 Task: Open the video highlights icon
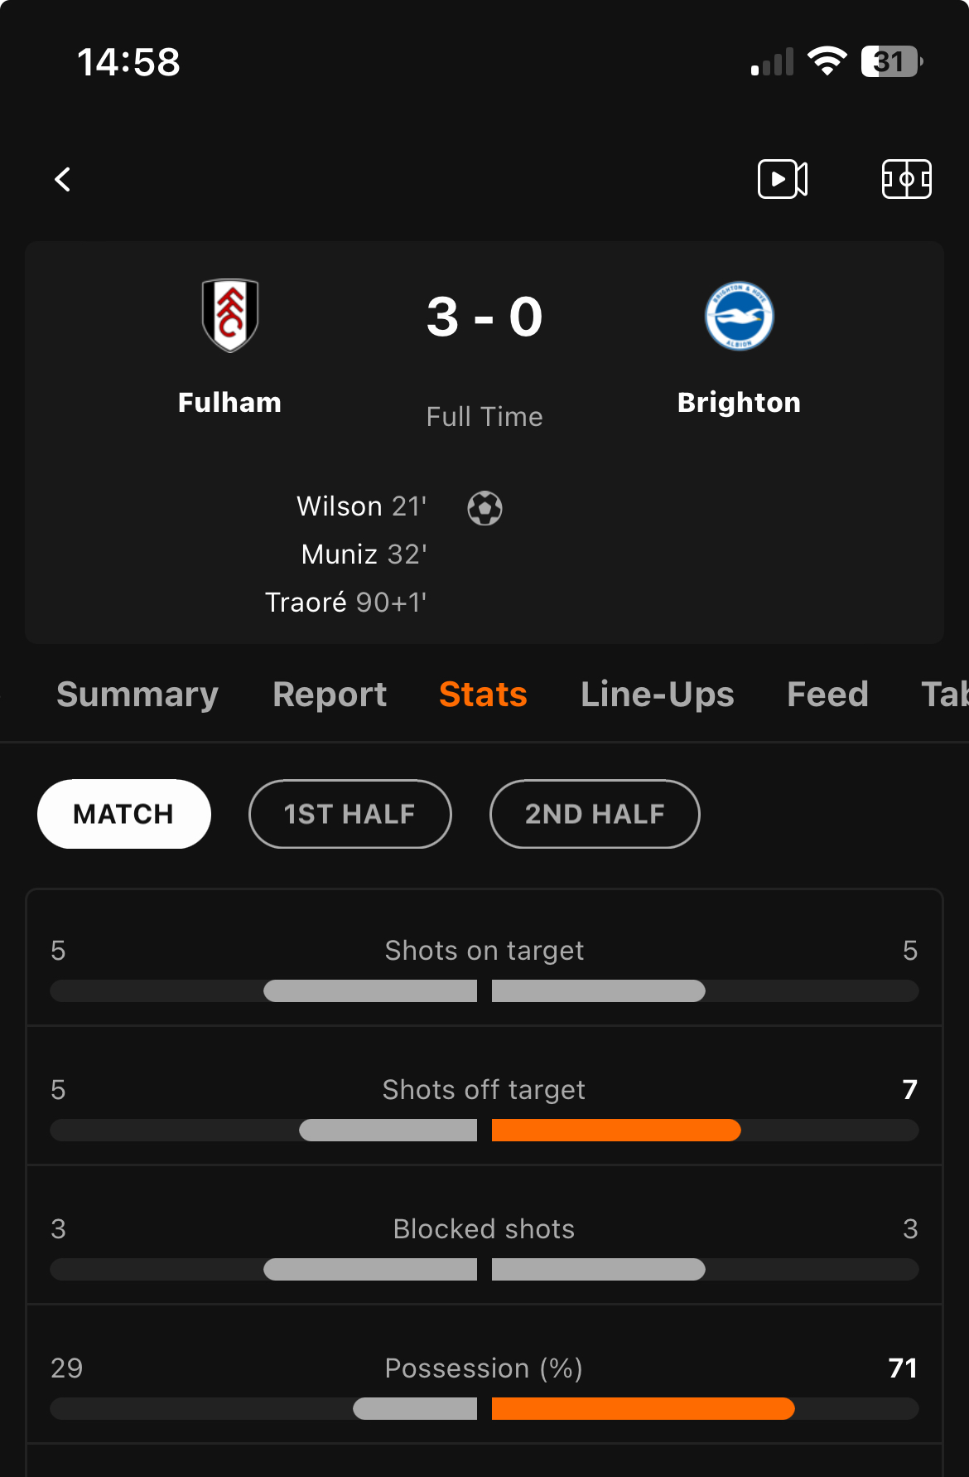click(783, 179)
